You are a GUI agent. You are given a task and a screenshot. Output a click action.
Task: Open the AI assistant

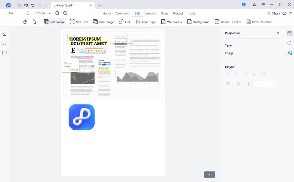pos(290,53)
